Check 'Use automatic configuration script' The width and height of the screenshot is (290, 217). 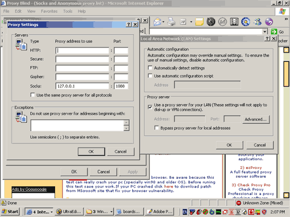[x=150, y=76]
